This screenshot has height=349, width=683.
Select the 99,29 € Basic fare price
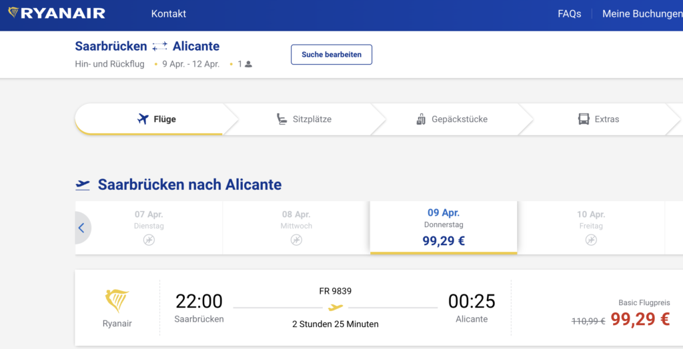(640, 320)
